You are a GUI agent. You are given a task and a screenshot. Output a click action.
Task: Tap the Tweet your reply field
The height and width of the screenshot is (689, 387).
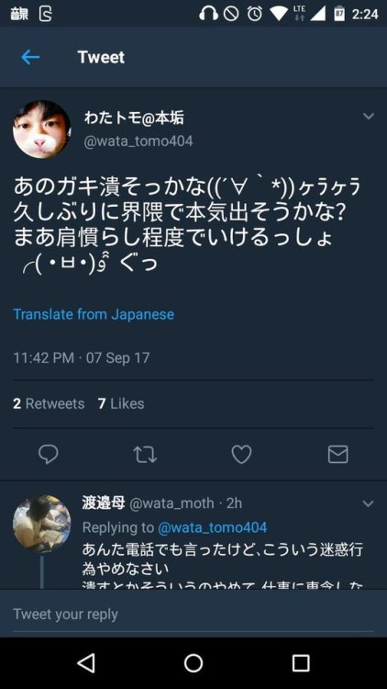click(193, 614)
